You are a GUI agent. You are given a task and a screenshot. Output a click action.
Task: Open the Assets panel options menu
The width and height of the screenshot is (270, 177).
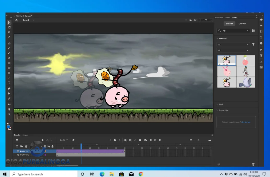tap(257, 18)
